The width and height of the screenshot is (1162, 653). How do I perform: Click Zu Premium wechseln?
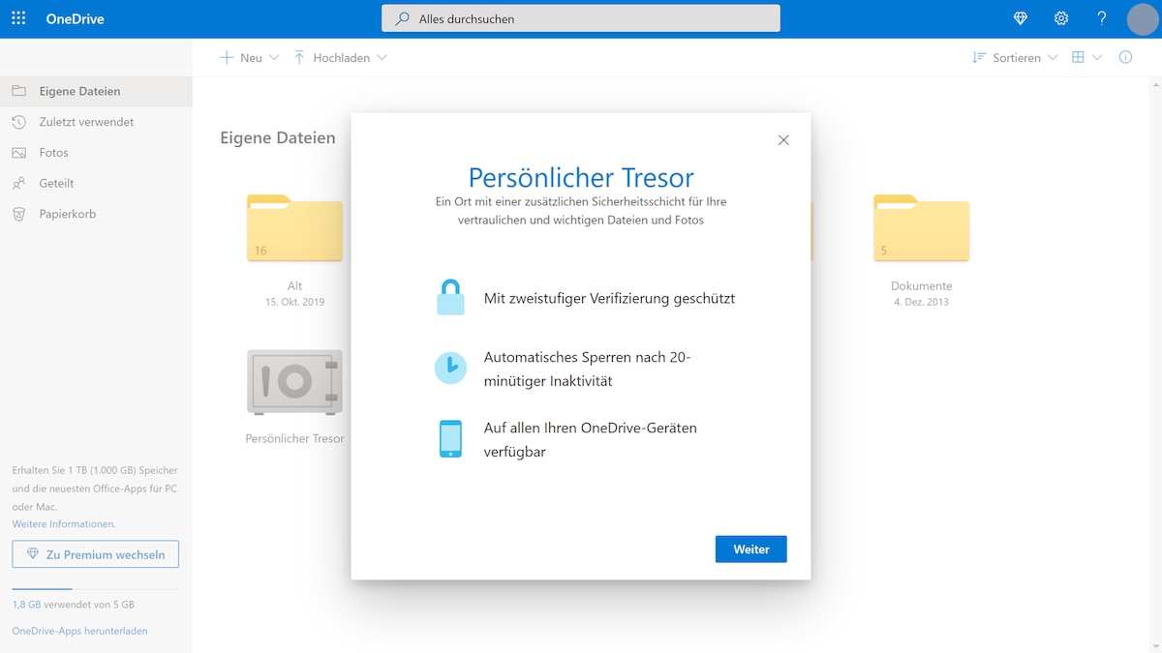[x=95, y=553]
